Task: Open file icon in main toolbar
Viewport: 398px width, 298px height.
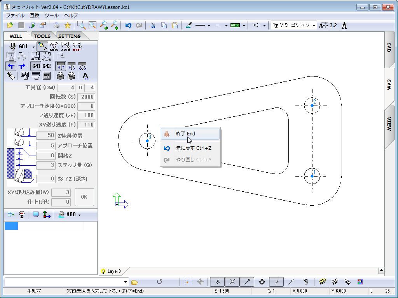Action: coord(10,25)
